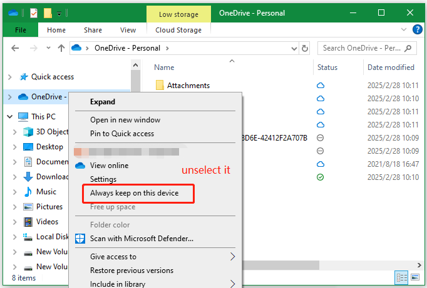Open the File ribbon tab
The width and height of the screenshot is (427, 288).
pos(21,30)
